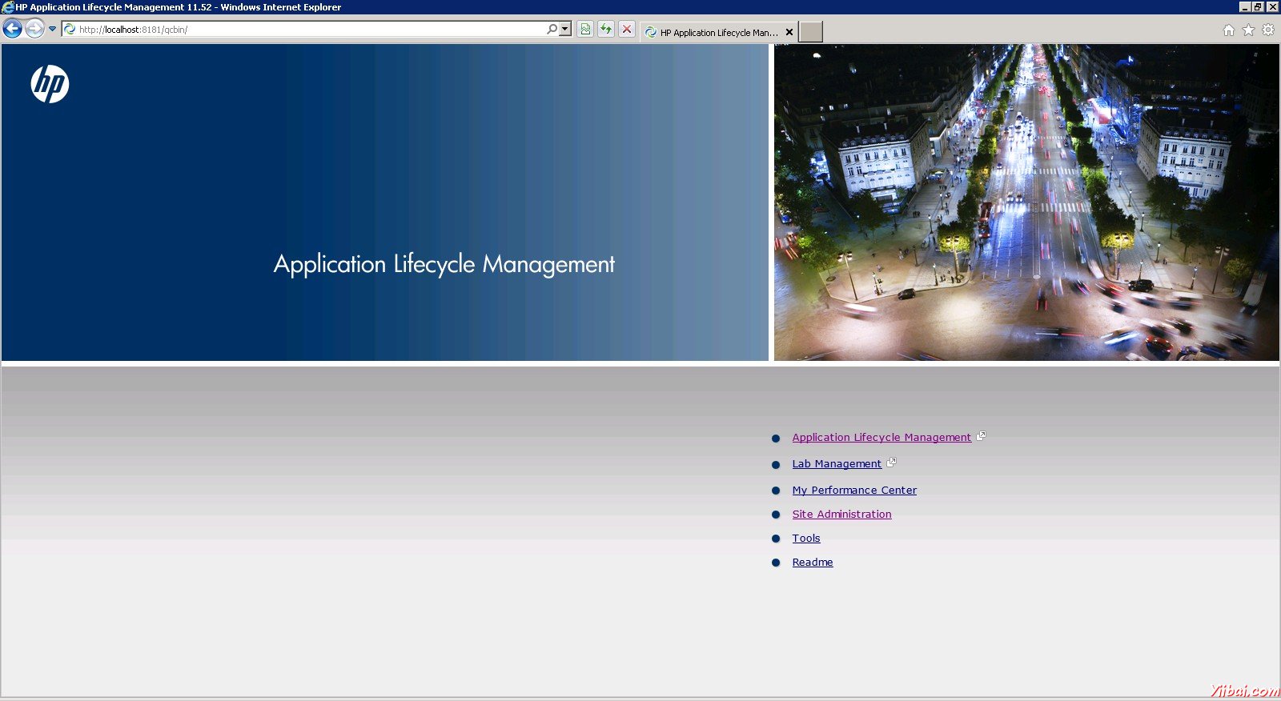
Task: Click the HP logo in banner
Action: tap(50, 84)
